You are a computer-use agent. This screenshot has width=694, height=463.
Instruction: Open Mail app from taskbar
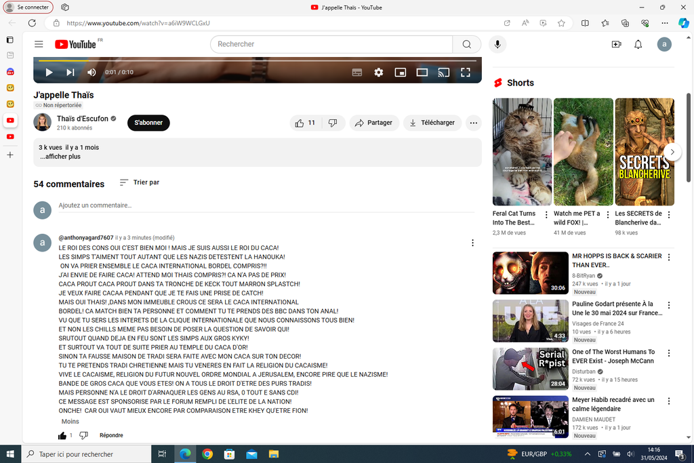click(251, 454)
